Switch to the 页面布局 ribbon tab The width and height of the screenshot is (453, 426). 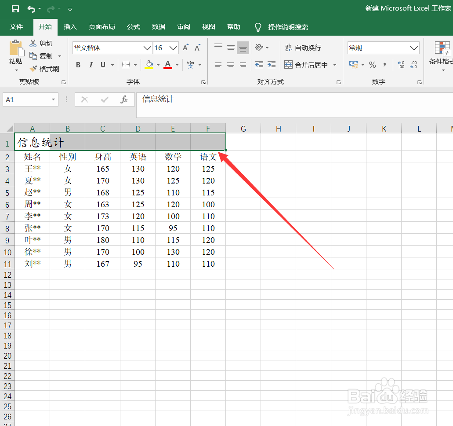101,27
